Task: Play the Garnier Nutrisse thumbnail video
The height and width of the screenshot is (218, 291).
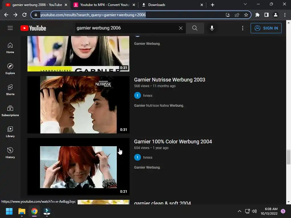Action: (78, 105)
